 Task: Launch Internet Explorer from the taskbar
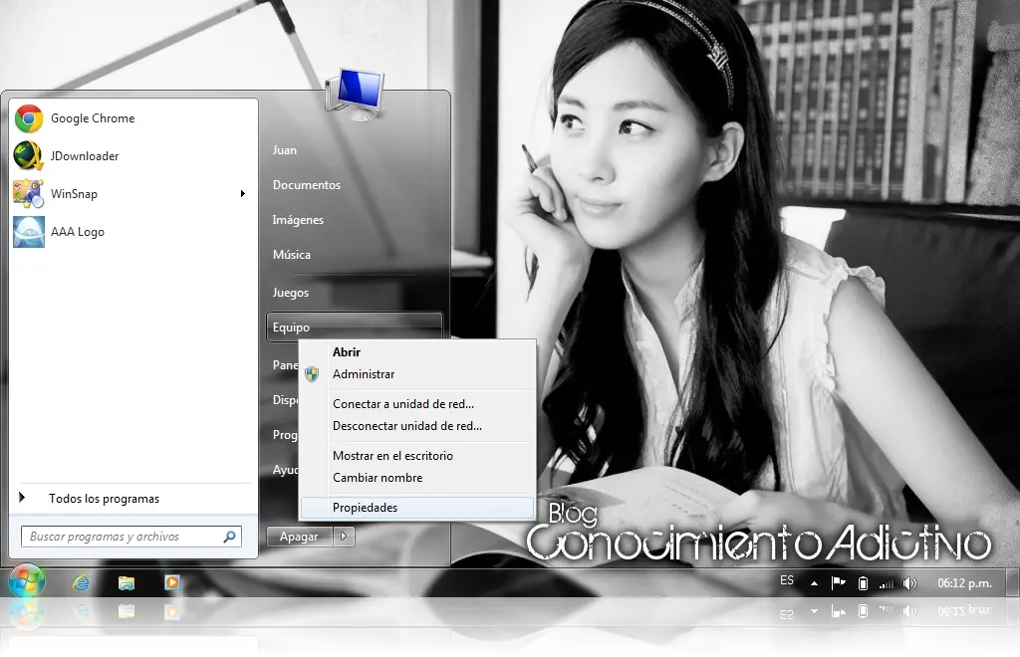[82, 583]
